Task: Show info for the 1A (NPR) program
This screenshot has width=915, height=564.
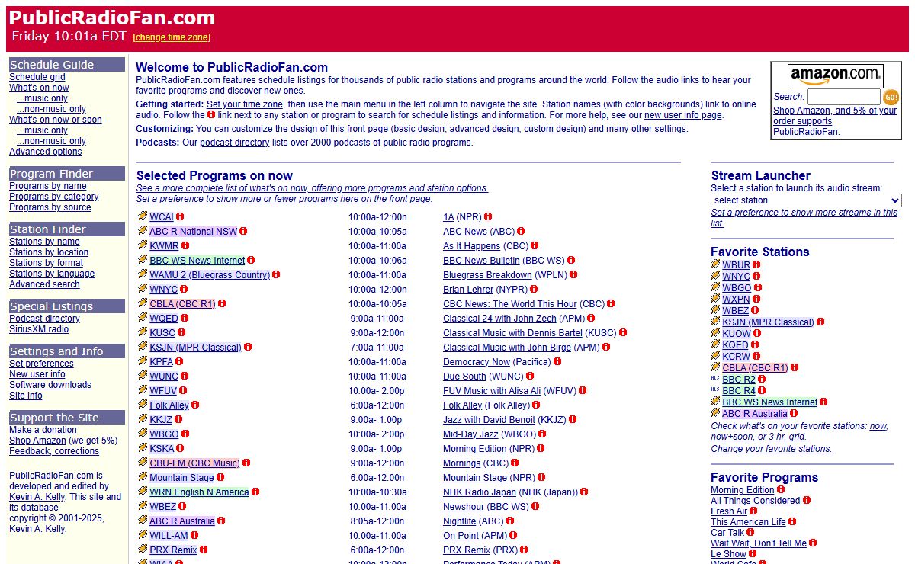Action: [x=488, y=216]
